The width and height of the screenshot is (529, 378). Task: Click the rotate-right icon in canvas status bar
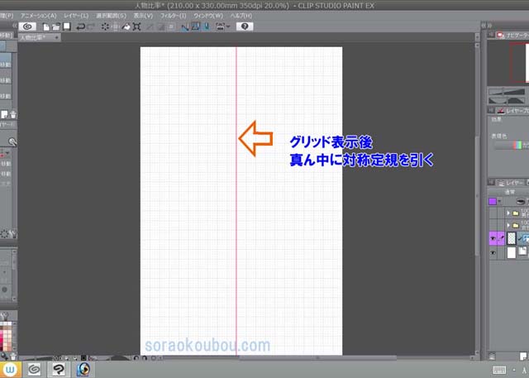click(x=145, y=358)
